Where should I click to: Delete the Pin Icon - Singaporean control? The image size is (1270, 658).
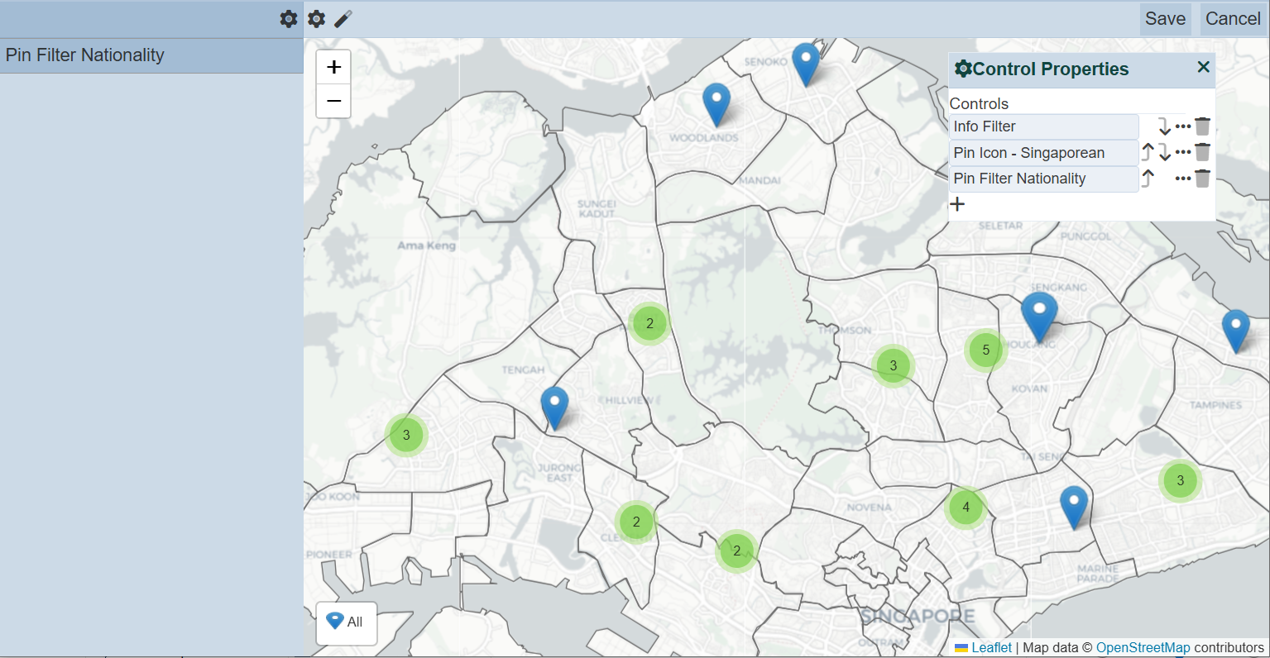[1202, 152]
